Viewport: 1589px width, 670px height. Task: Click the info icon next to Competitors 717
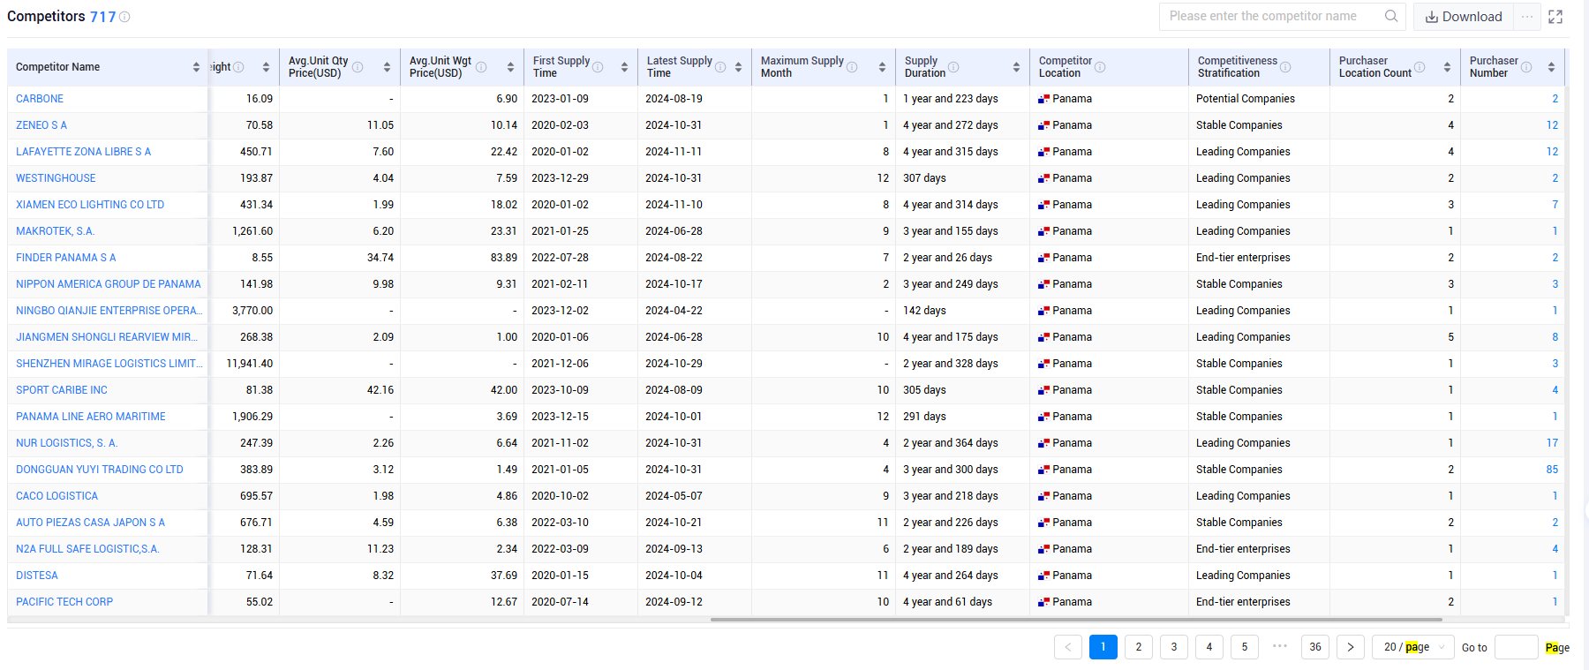[x=124, y=17]
